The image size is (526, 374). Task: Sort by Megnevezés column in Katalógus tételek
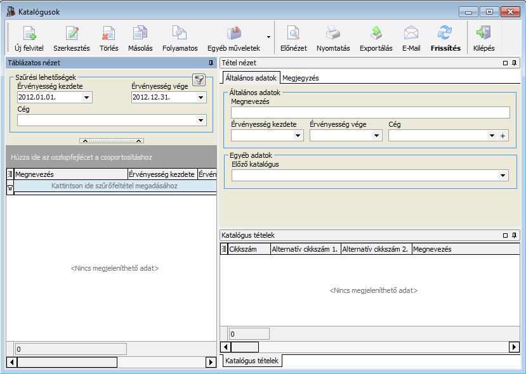[x=466, y=249]
